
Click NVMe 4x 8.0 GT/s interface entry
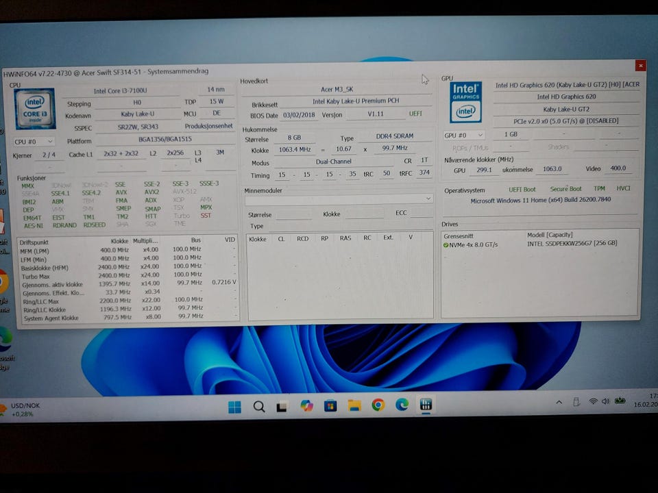tap(474, 245)
